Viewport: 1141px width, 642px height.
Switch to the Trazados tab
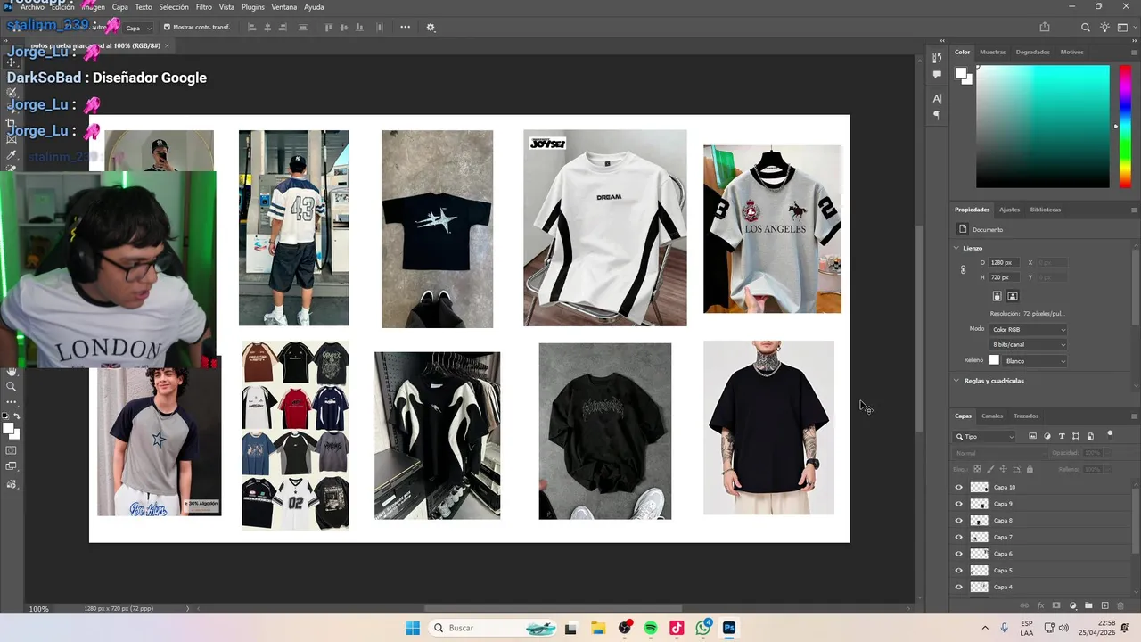click(1026, 416)
